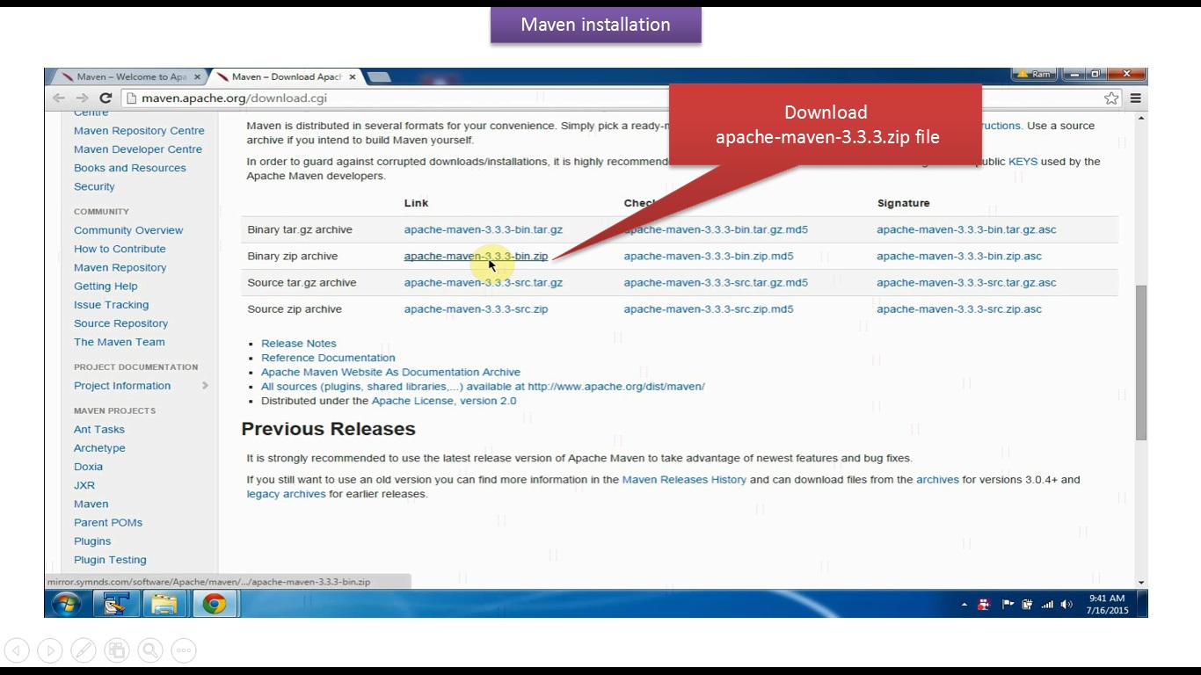The width and height of the screenshot is (1201, 675).
Task: Open the Windows Start orb
Action: pos(67,604)
